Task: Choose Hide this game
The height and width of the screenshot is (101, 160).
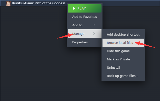Action: [x=123, y=51]
